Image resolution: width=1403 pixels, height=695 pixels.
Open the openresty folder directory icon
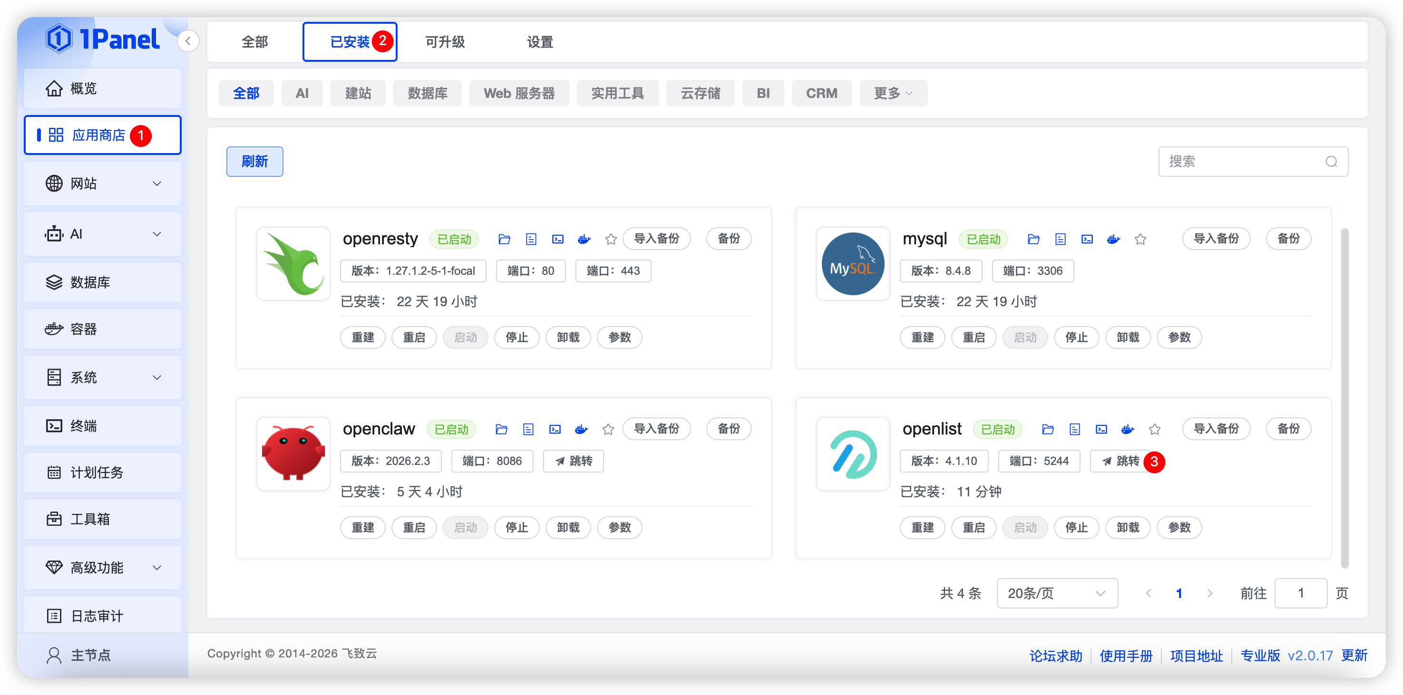click(504, 239)
